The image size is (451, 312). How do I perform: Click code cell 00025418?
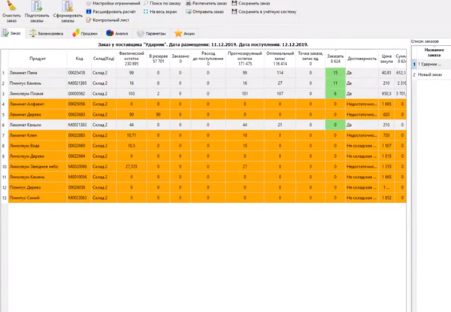click(79, 73)
